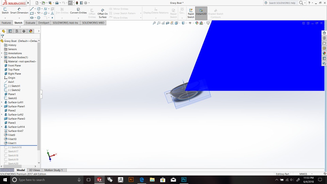Click the Offset On Surface tool
327x184 pixels.
103,13
